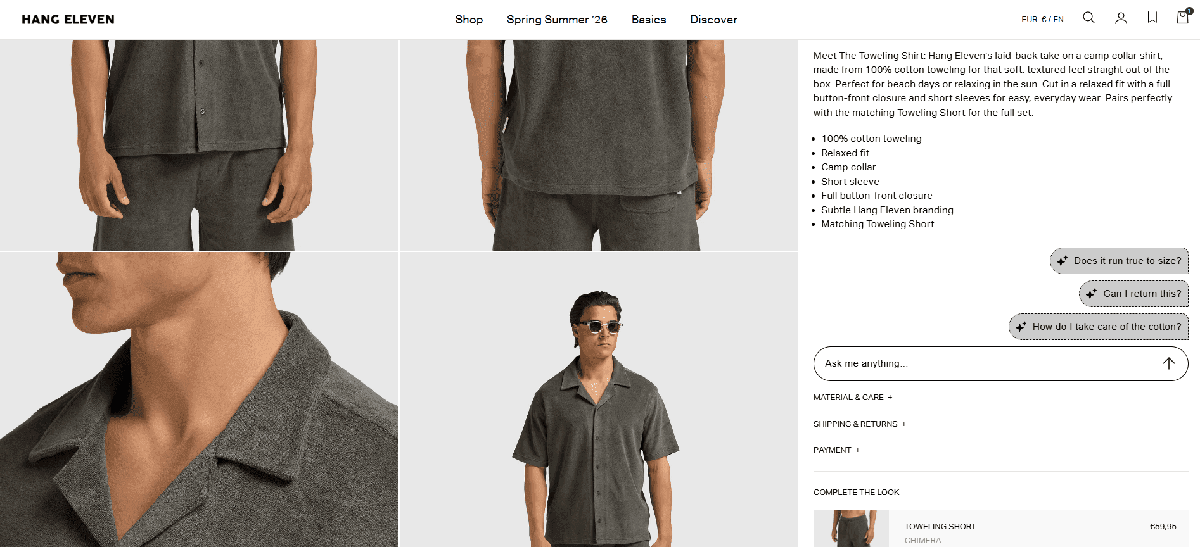
Task: Ask 'Can I return this?' suggestion
Action: pyautogui.click(x=1133, y=294)
